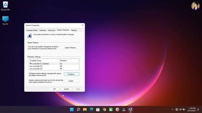202x113 pixels.
Task: Click the Off status for drive E:
Action: point(61,69)
